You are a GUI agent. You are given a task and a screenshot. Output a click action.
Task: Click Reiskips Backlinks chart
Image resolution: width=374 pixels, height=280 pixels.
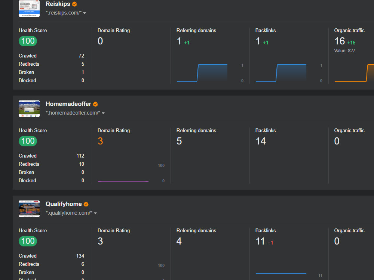coord(281,73)
